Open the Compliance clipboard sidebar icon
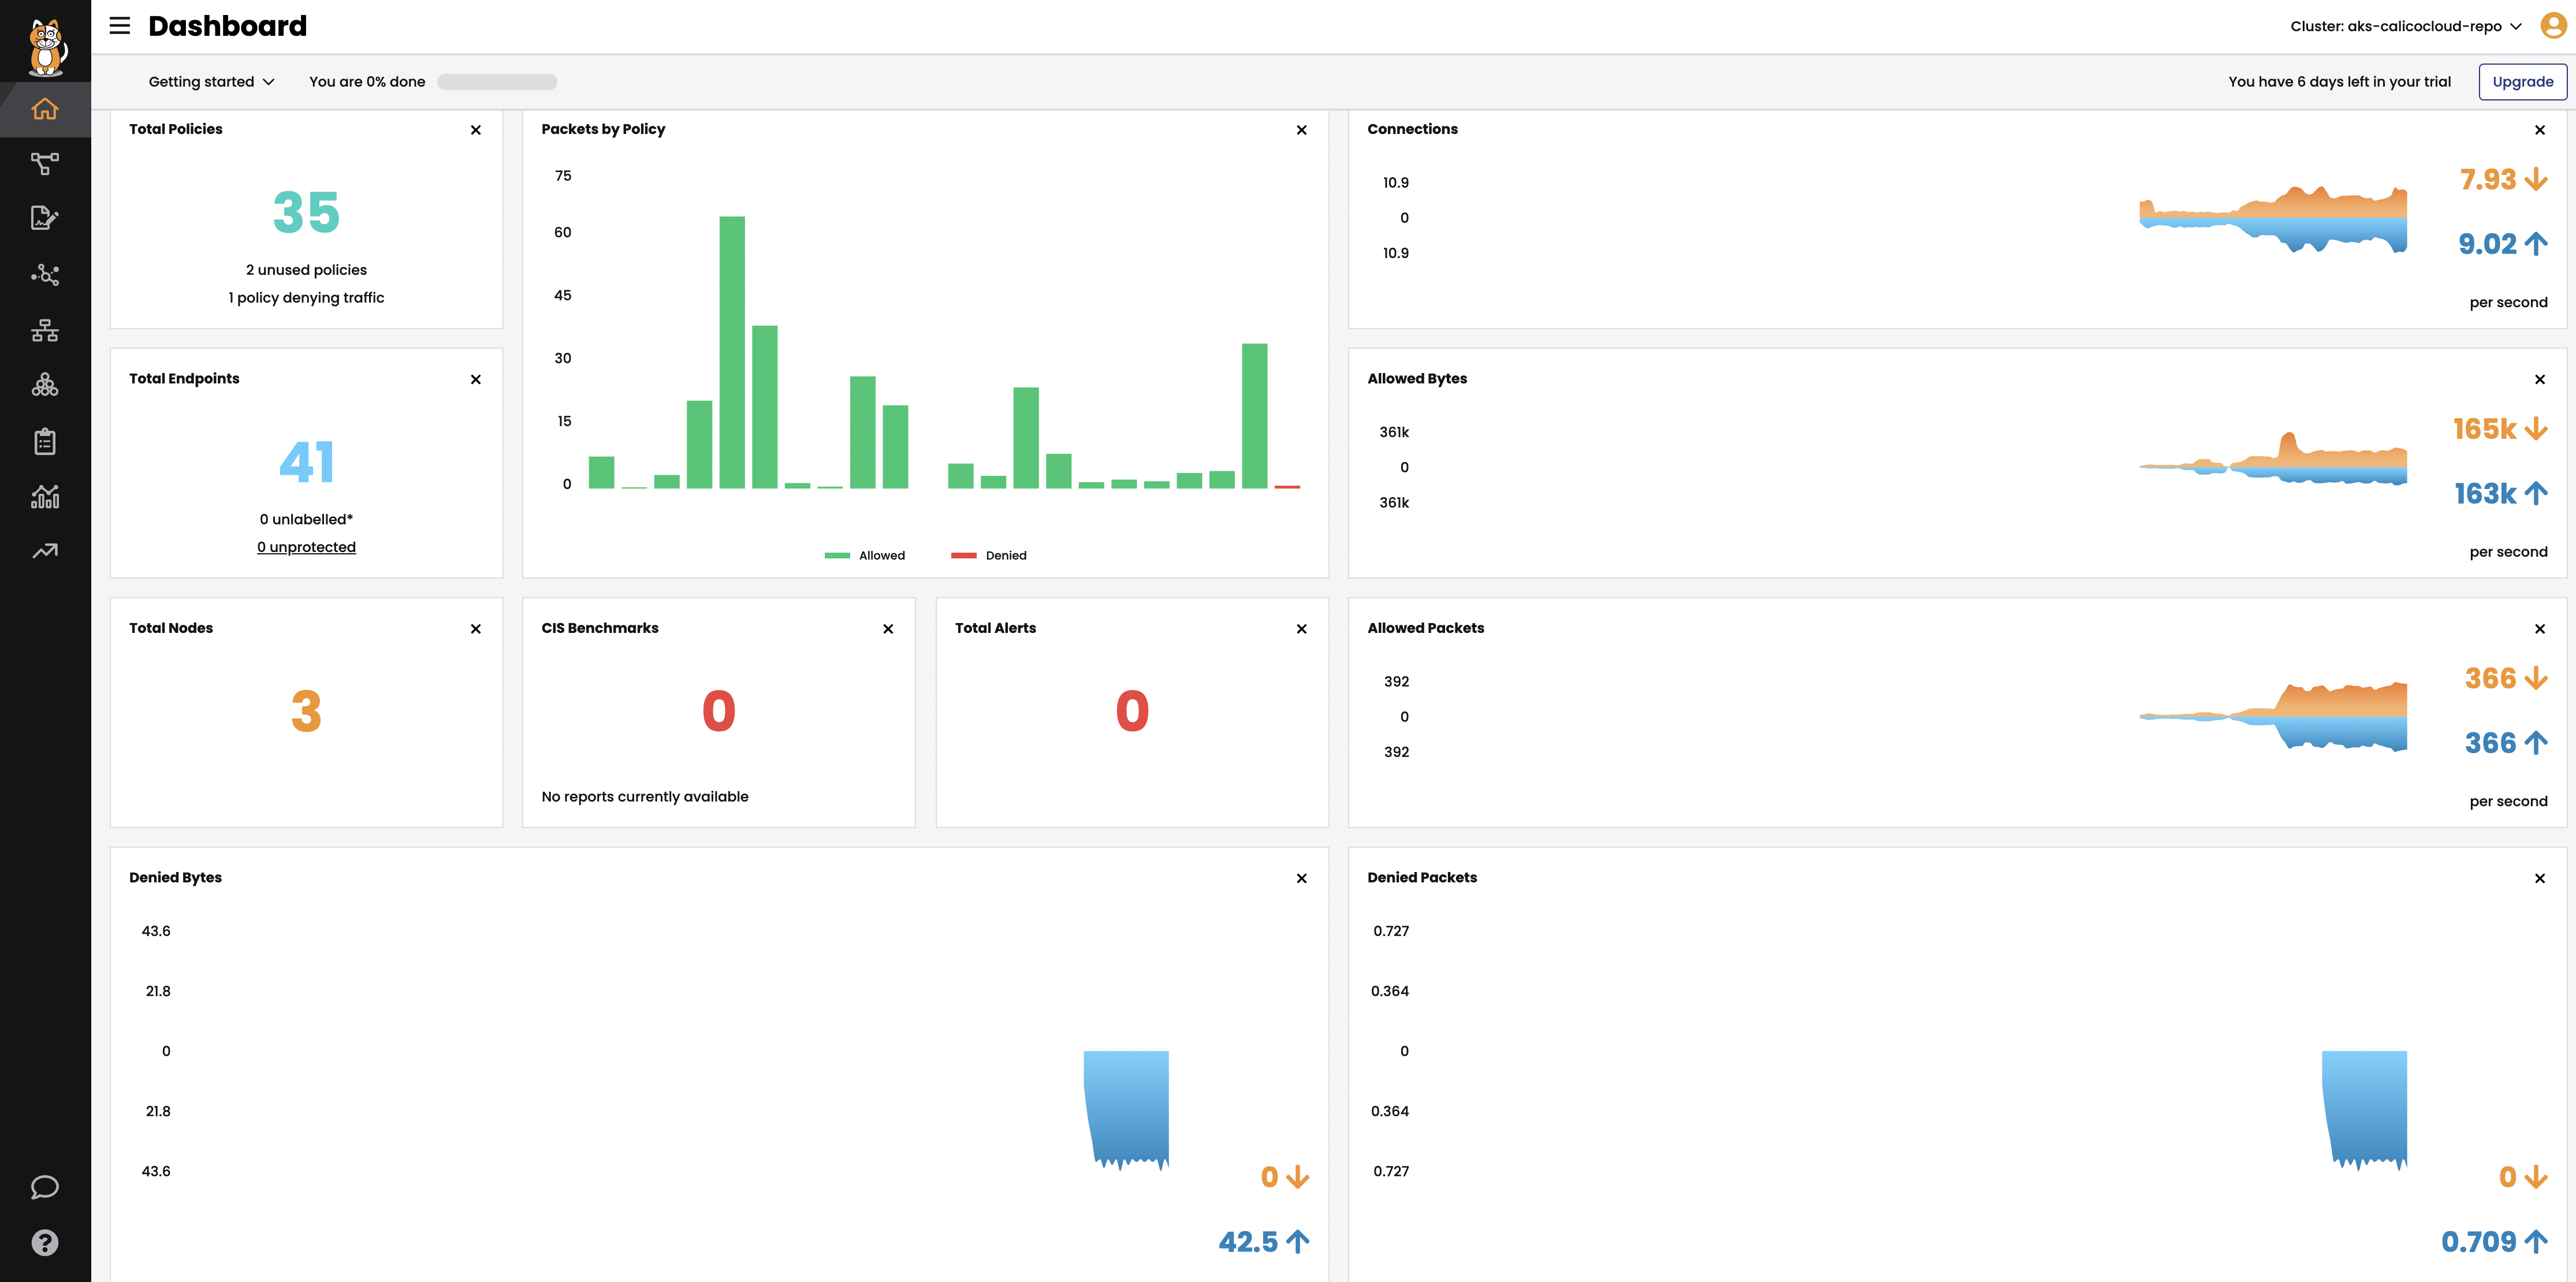Image resolution: width=2576 pixels, height=1282 pixels. click(45, 441)
